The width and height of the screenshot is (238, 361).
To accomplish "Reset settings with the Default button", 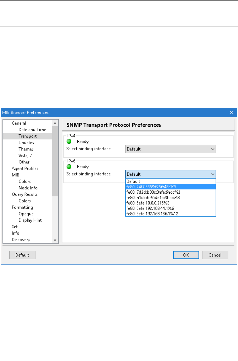I will click(22, 255).
